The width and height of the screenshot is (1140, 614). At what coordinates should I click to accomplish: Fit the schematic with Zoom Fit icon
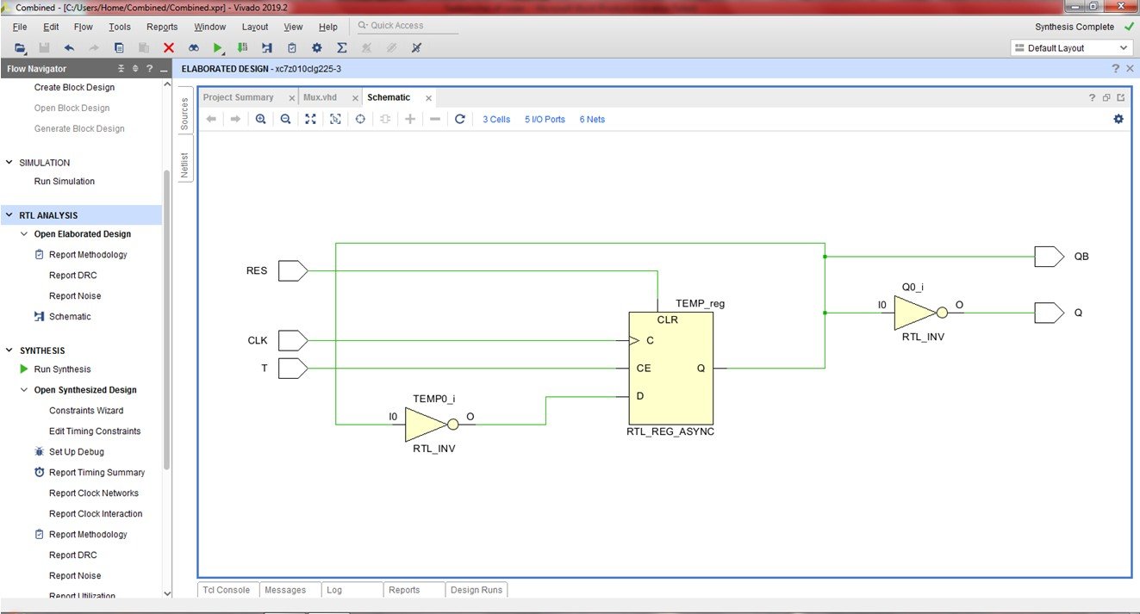point(310,119)
